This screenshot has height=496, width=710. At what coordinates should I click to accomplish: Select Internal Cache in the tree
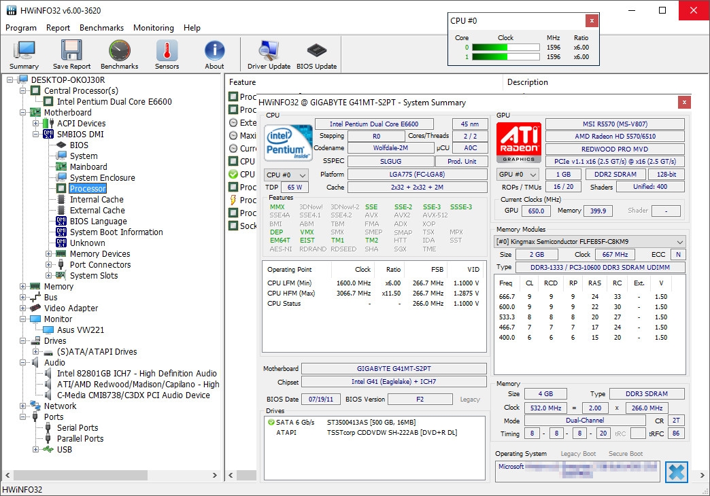(x=97, y=200)
